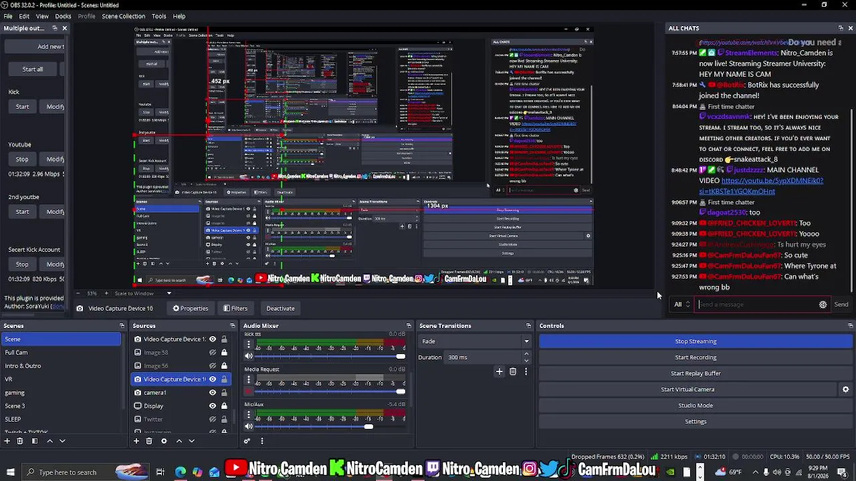Open the Scene Collection menu
The image size is (856, 481).
[x=123, y=16]
